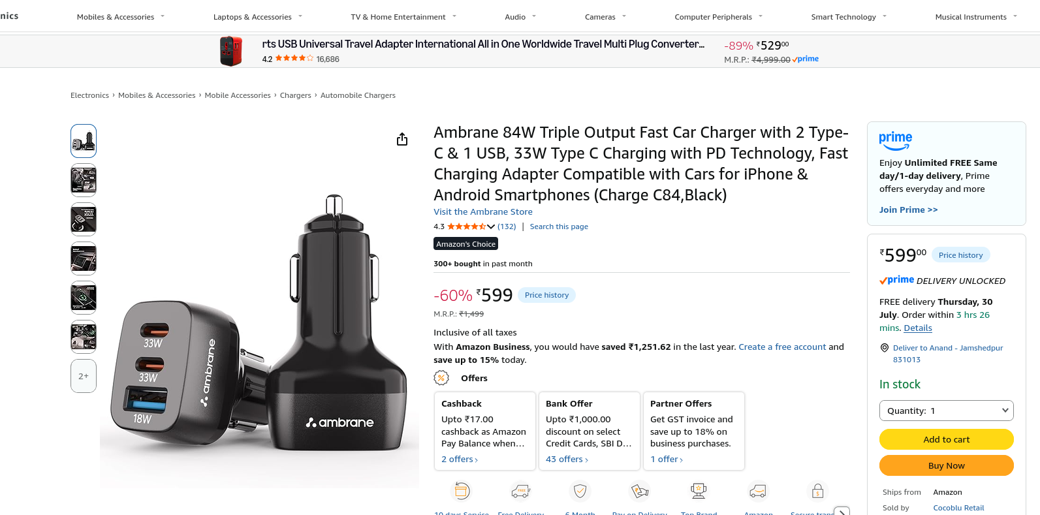Viewport: 1040px width, 515px height.
Task: Click the Secure transaction lock icon
Action: [817, 490]
